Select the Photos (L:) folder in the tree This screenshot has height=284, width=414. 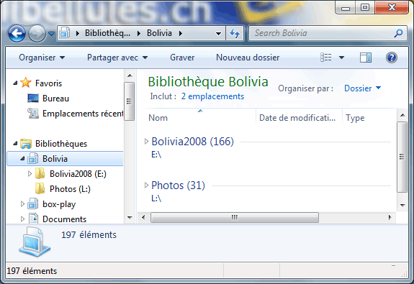(70, 189)
